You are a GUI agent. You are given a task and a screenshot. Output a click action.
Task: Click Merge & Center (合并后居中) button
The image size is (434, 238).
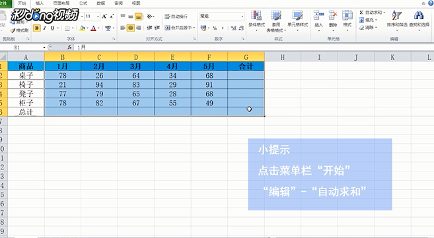coord(178,28)
